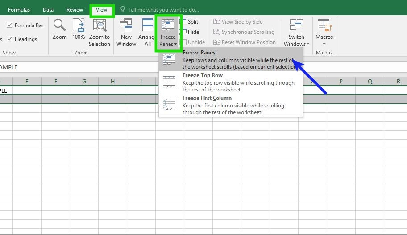Select column I header

pos(141,82)
